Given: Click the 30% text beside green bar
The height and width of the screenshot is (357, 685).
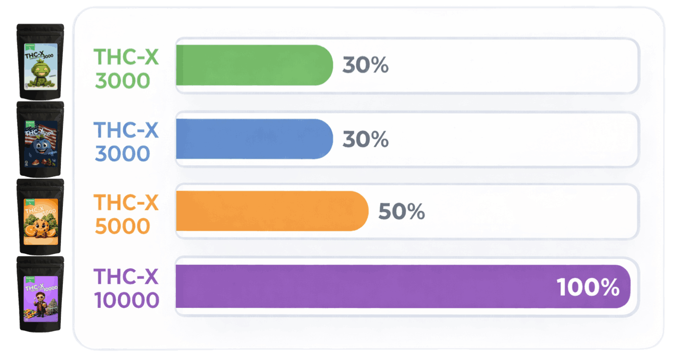Looking at the screenshot, I should coord(365,65).
